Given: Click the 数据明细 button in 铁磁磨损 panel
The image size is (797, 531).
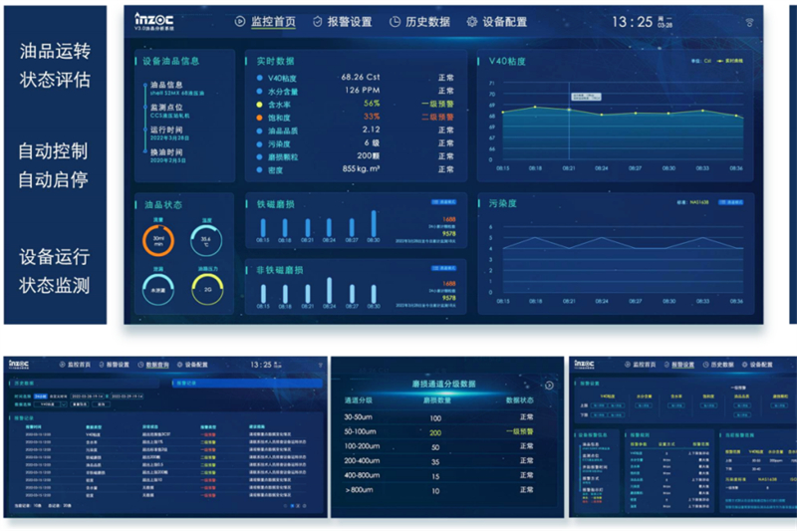Looking at the screenshot, I should (x=442, y=201).
